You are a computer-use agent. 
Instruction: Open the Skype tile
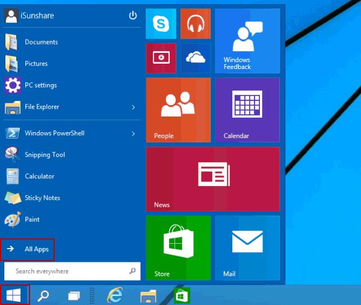pos(161,23)
